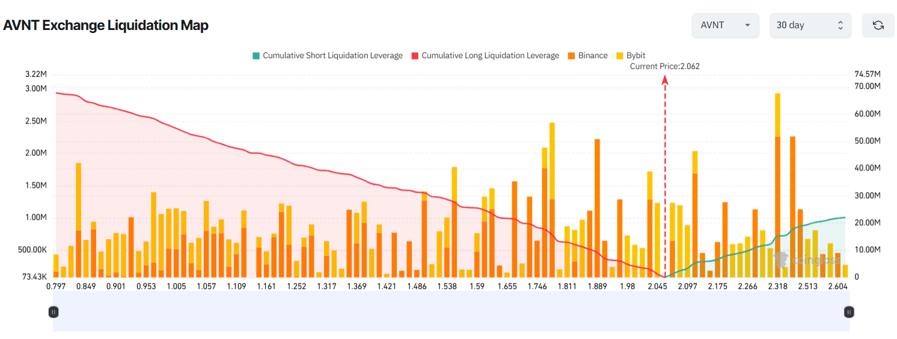Image resolution: width=897 pixels, height=339 pixels.
Task: Click the 30 day stepper arrows
Action: pyautogui.click(x=840, y=25)
